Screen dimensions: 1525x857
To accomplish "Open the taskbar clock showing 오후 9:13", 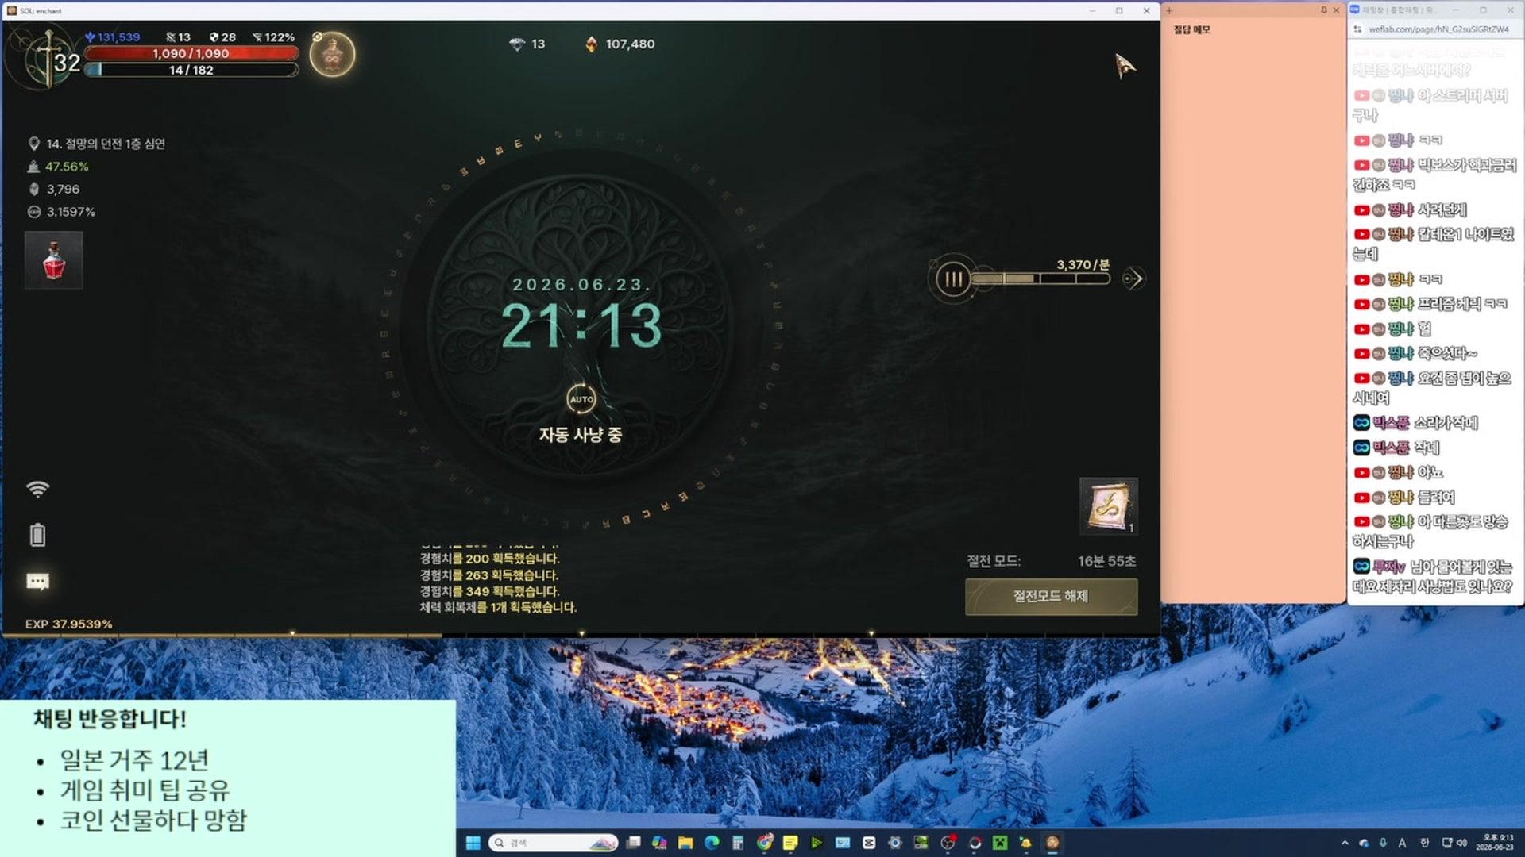I will coord(1495,843).
